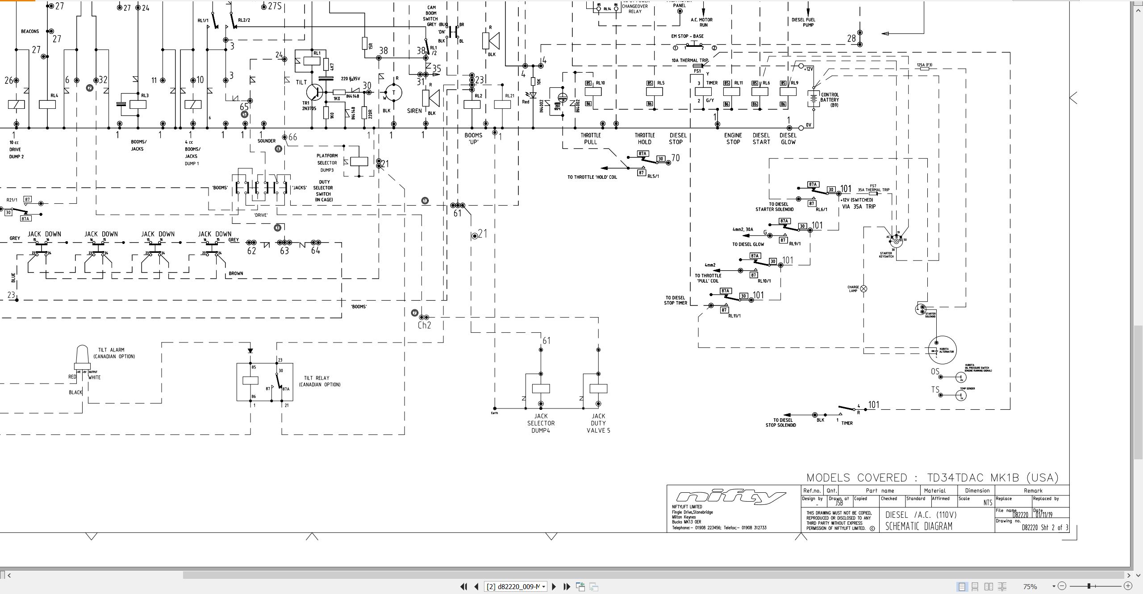Screen dimensions: 1143x594
Task: Click the 'SOUNDER' label
Action: click(267, 141)
